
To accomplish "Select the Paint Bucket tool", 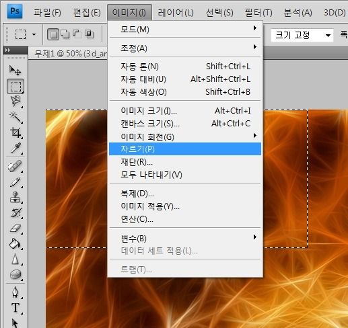I will pos(15,244).
